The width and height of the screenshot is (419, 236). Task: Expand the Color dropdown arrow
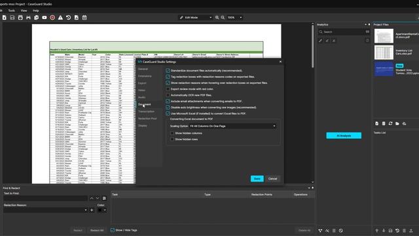[105, 210]
